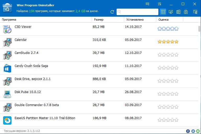Click EaseUS Partition Master 11.10 Trial Edition name
The width and height of the screenshot is (201, 134).
45,118
